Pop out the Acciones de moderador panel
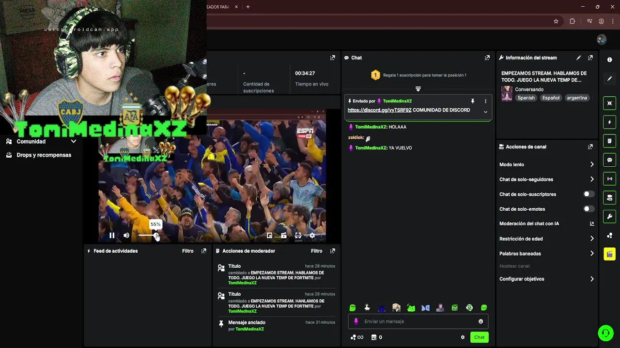The width and height of the screenshot is (620, 348). tap(332, 251)
